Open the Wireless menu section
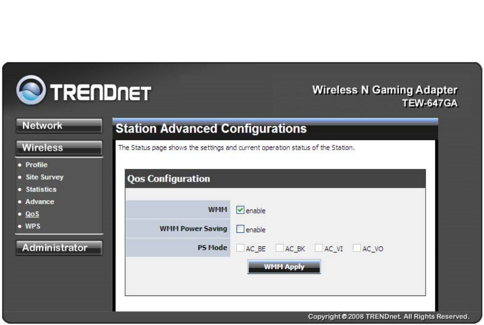The width and height of the screenshot is (484, 325). click(x=58, y=148)
